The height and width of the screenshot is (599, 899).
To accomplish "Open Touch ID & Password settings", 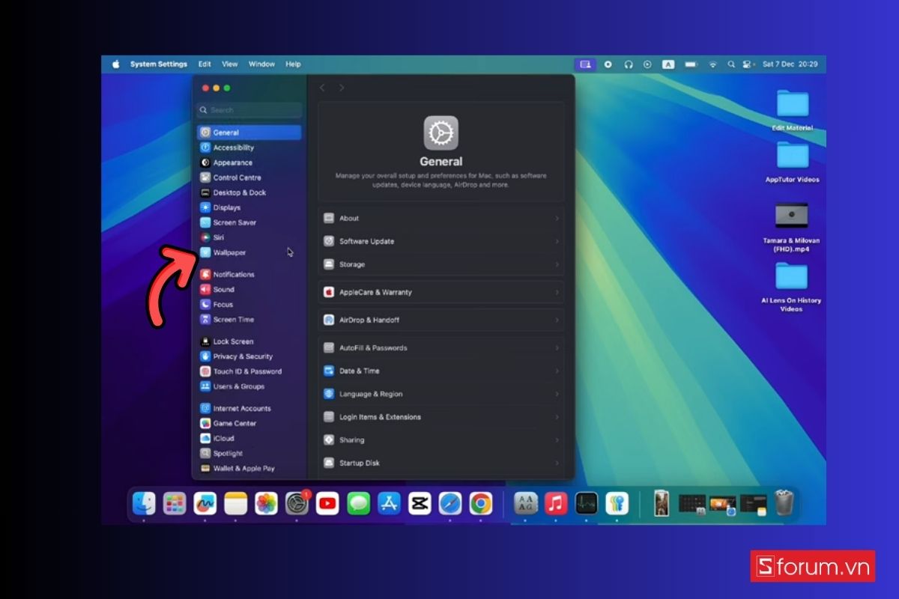I will point(249,371).
